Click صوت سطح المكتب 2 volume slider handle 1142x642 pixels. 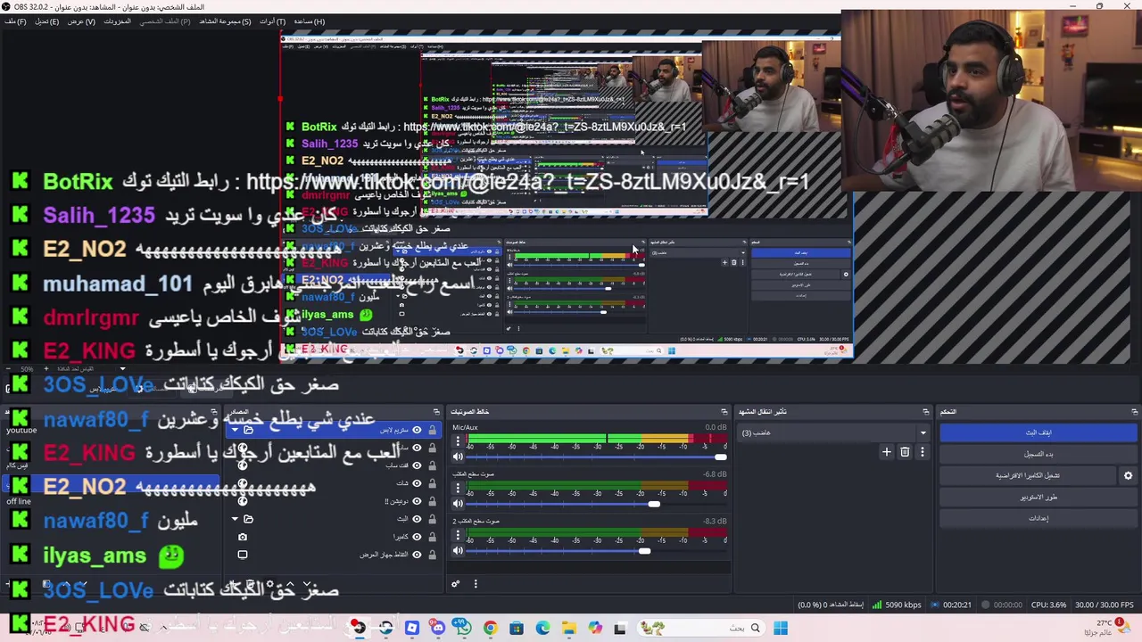[644, 551]
